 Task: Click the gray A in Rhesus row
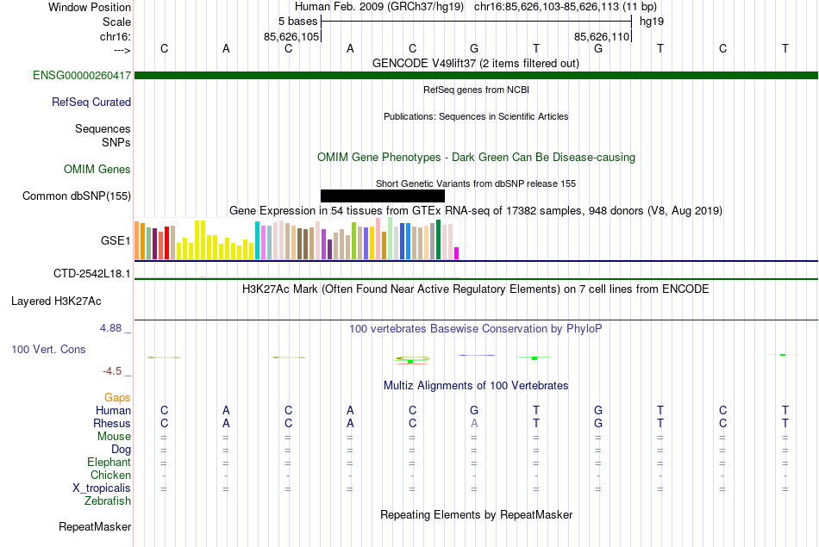tap(474, 423)
